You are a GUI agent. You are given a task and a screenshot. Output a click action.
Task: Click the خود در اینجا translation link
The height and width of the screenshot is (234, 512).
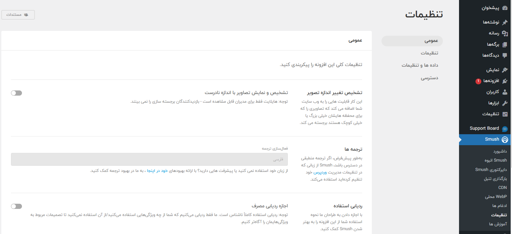coord(157,171)
